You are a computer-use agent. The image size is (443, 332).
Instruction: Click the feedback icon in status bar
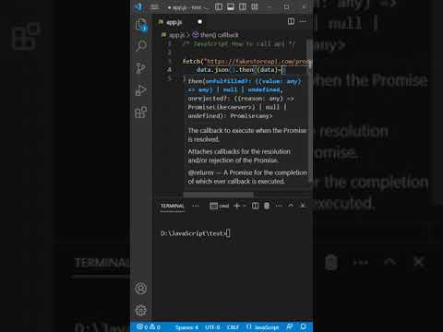coord(289,327)
